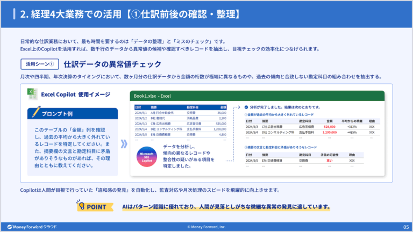Click the Money Forward cloud logo in footer
This screenshot has width=413, height=232.
(32, 227)
